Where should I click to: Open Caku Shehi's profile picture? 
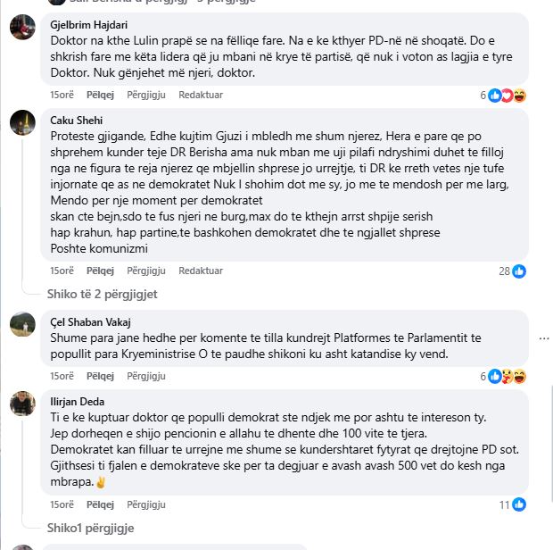click(22, 122)
